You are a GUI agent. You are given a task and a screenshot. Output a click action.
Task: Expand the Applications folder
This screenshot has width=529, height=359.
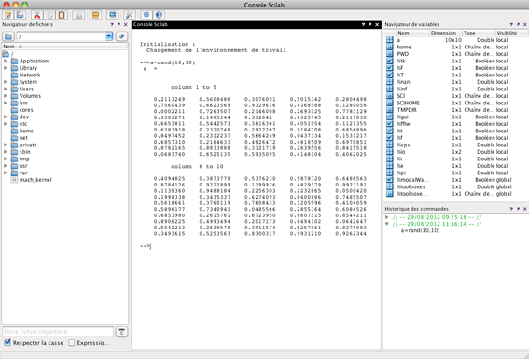click(x=6, y=61)
